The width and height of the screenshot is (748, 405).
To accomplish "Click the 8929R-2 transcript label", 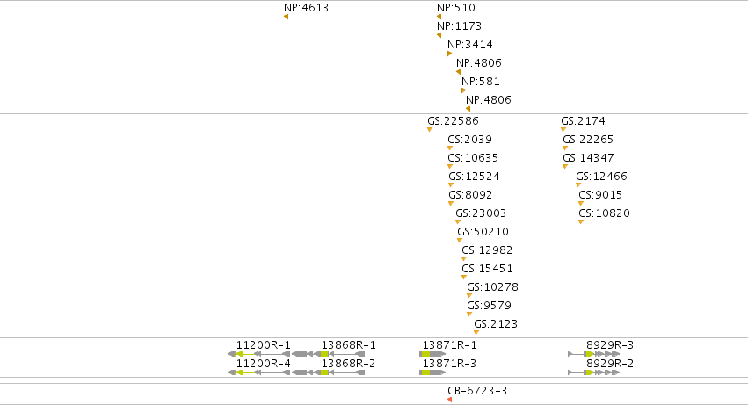I will 610,364.
